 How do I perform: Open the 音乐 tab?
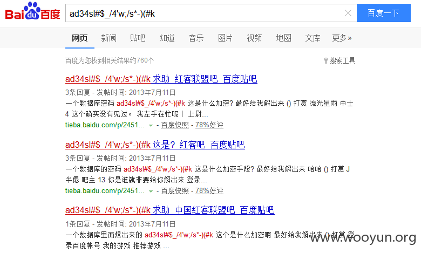tap(196, 38)
